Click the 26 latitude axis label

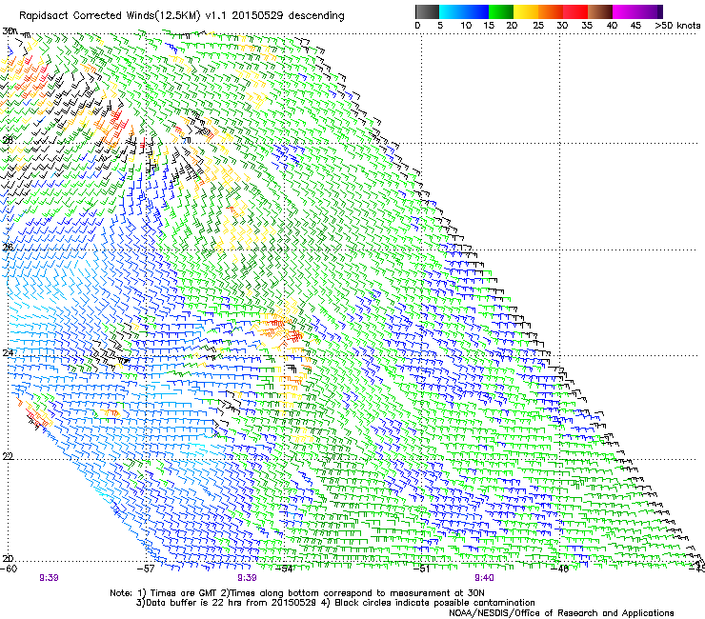(8, 247)
